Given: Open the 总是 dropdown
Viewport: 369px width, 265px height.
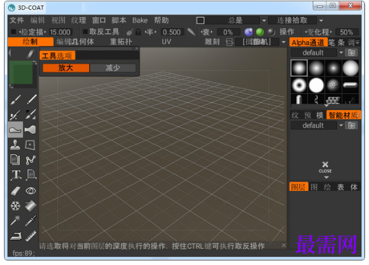Looking at the screenshot, I should point(264,21).
